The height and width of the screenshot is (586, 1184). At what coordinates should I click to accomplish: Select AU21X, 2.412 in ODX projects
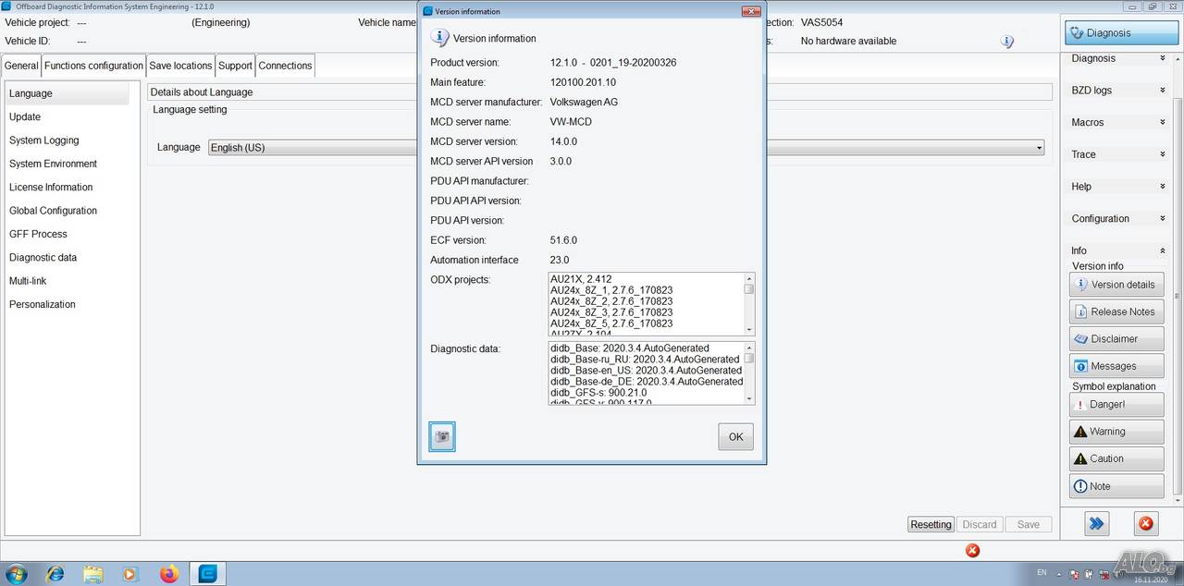tap(581, 279)
